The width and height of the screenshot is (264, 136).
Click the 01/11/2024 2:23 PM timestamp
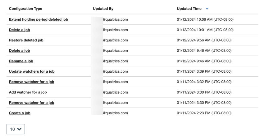click(204, 113)
